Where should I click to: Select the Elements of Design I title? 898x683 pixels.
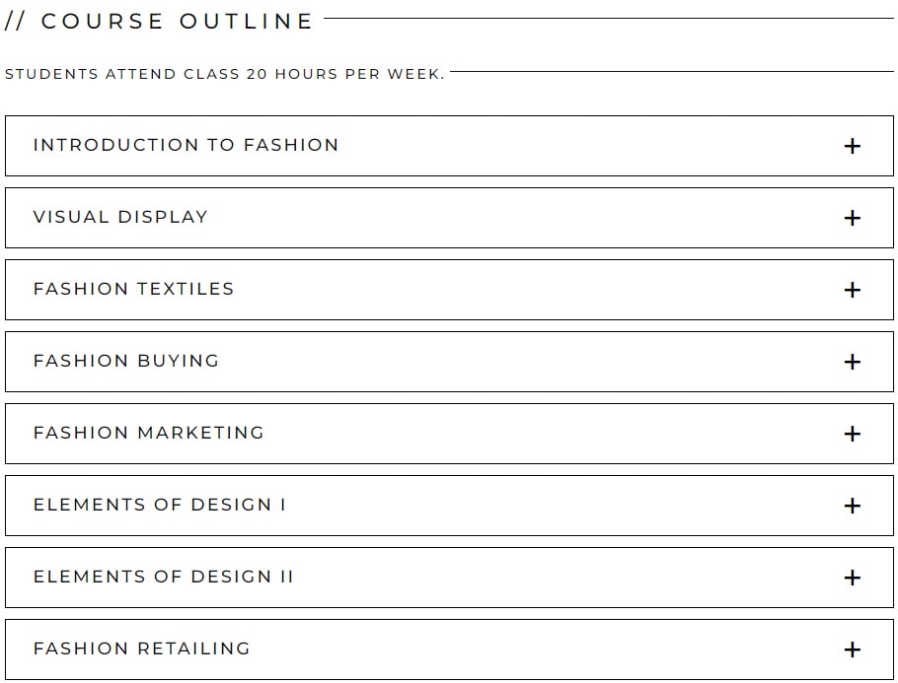click(160, 505)
